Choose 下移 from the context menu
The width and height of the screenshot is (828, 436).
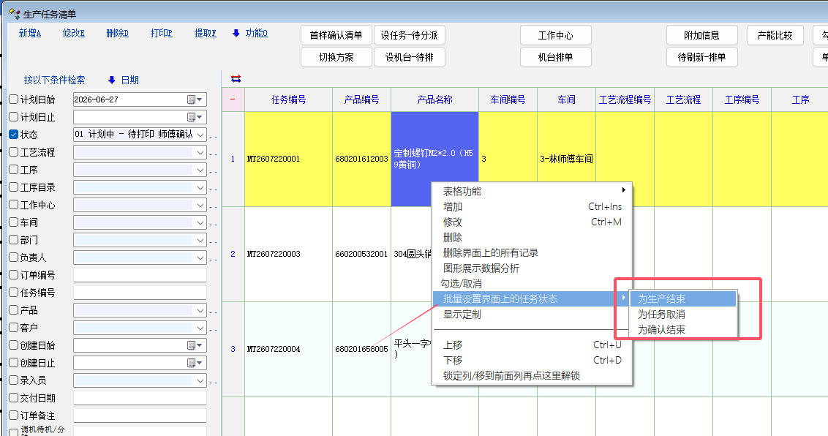click(x=532, y=360)
